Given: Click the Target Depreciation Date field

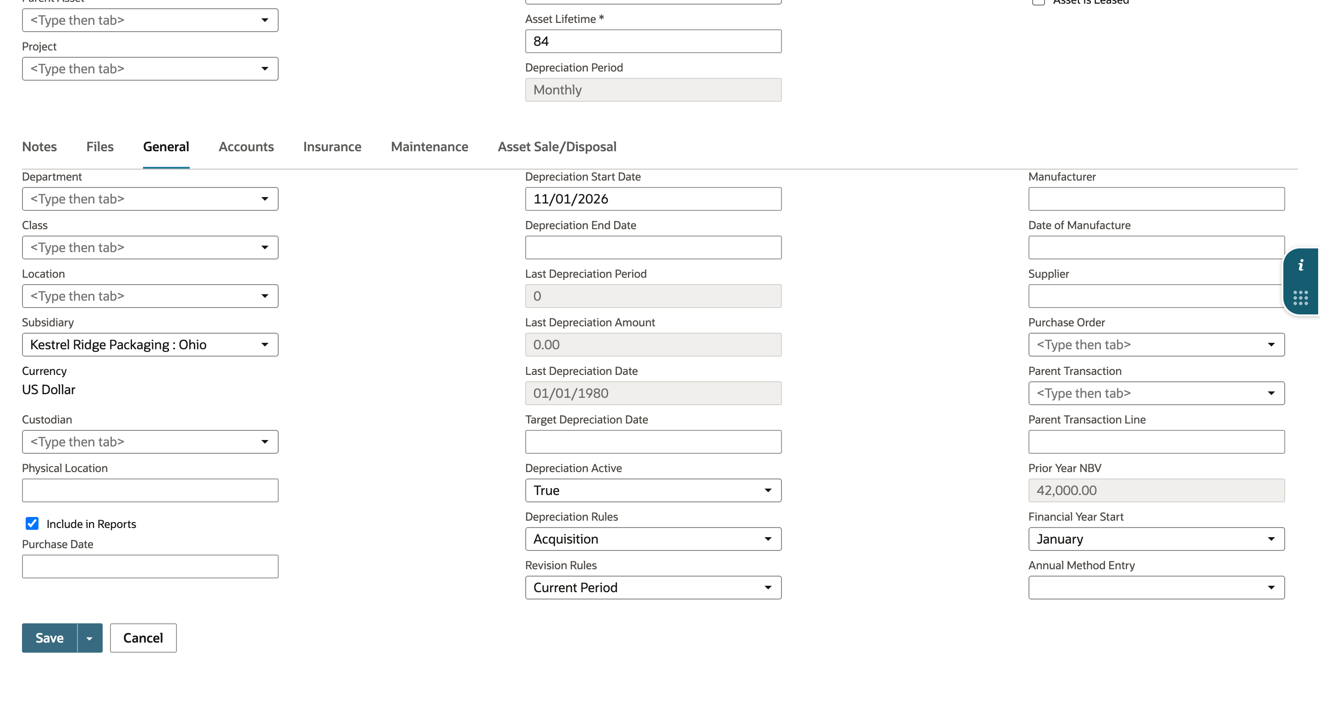Looking at the screenshot, I should 653,442.
